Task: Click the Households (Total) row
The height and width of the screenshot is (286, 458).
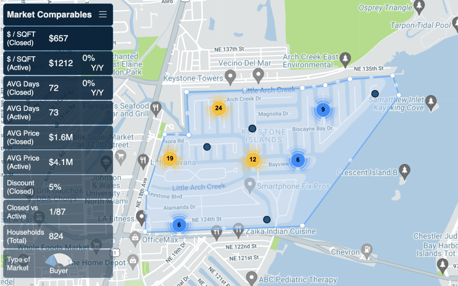Action: click(x=58, y=236)
